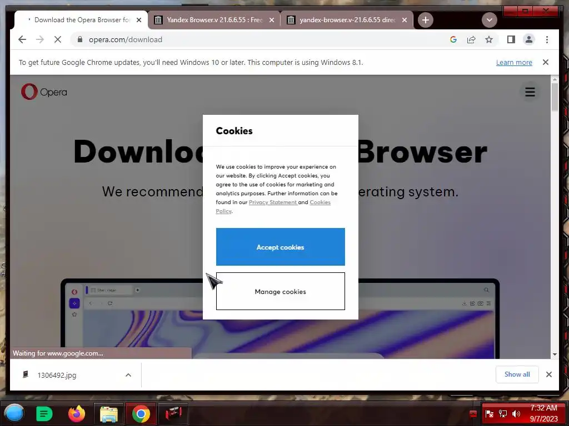
Task: Dismiss the Windows update info bar
Action: pos(546,62)
